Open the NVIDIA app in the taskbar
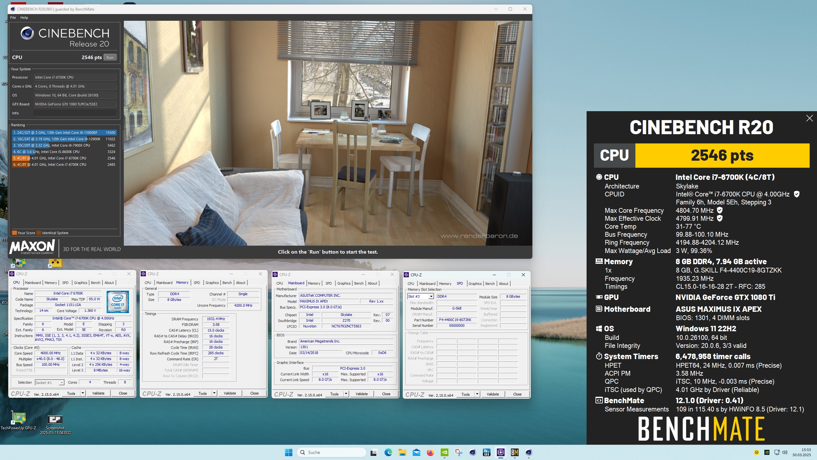Screen dimensions: 817x460 coord(444,452)
